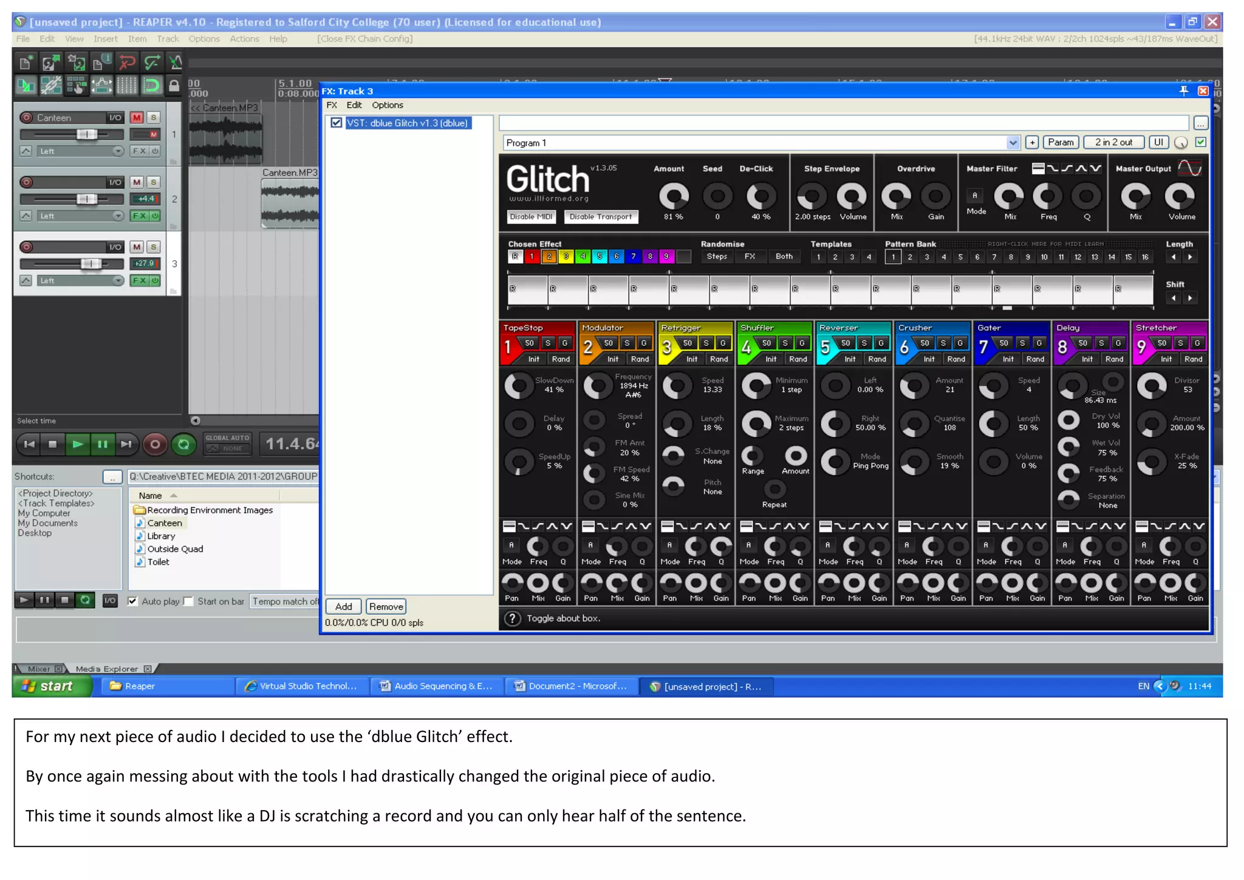Image resolution: width=1244 pixels, height=880 pixels.
Task: Toggle the lock toolbar icon
Action: 174,86
